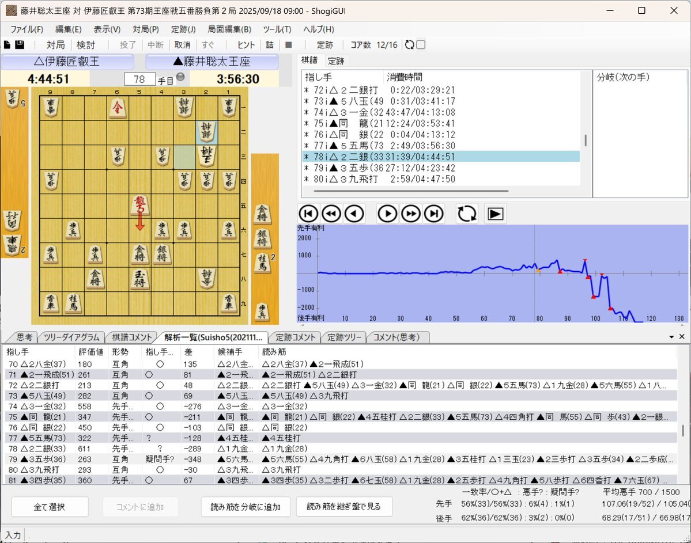
Task: Click the 取消 undo toolbar button
Action: coord(183,45)
